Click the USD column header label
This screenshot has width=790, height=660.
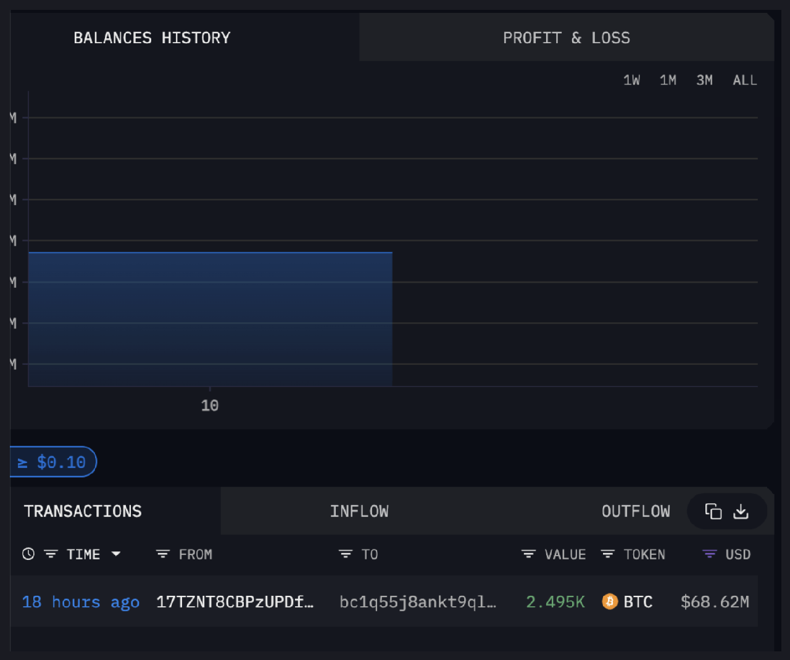[738, 554]
